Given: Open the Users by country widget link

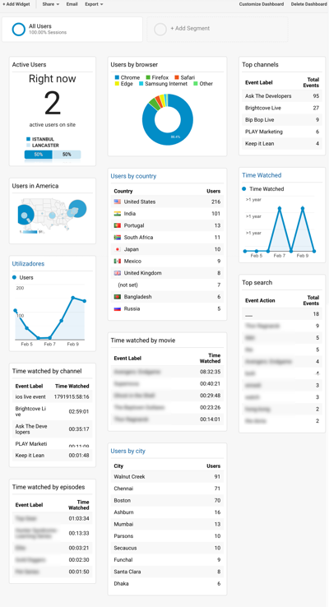Looking at the screenshot, I should coord(133,176).
